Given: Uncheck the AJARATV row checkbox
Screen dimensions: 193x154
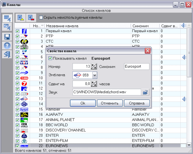Looking at the screenshot, I should coord(17,115).
